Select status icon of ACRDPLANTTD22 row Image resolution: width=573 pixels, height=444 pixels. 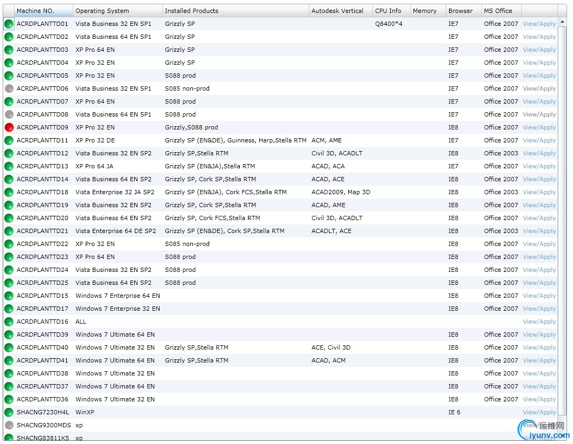[x=9, y=244]
